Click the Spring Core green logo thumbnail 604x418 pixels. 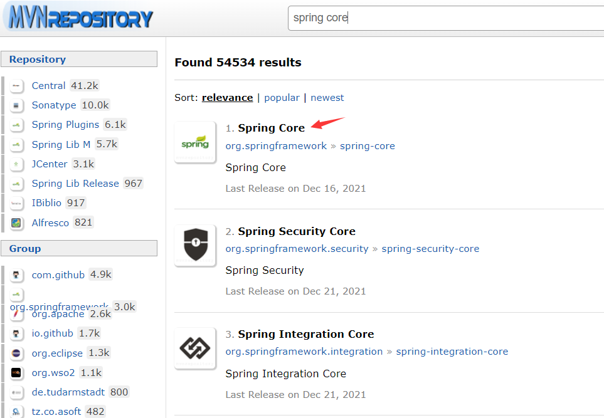tap(195, 142)
